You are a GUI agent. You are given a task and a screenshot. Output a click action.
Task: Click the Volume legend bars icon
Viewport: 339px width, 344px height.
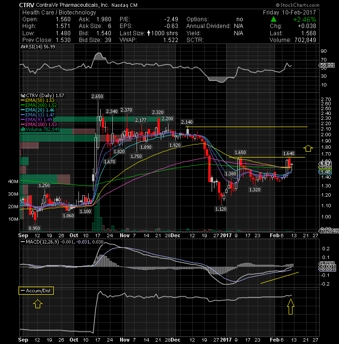(23, 129)
